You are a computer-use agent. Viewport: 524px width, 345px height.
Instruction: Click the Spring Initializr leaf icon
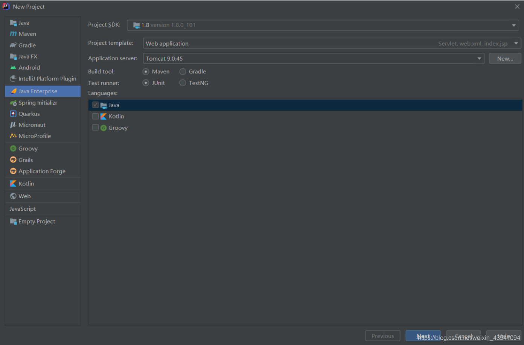click(13, 103)
